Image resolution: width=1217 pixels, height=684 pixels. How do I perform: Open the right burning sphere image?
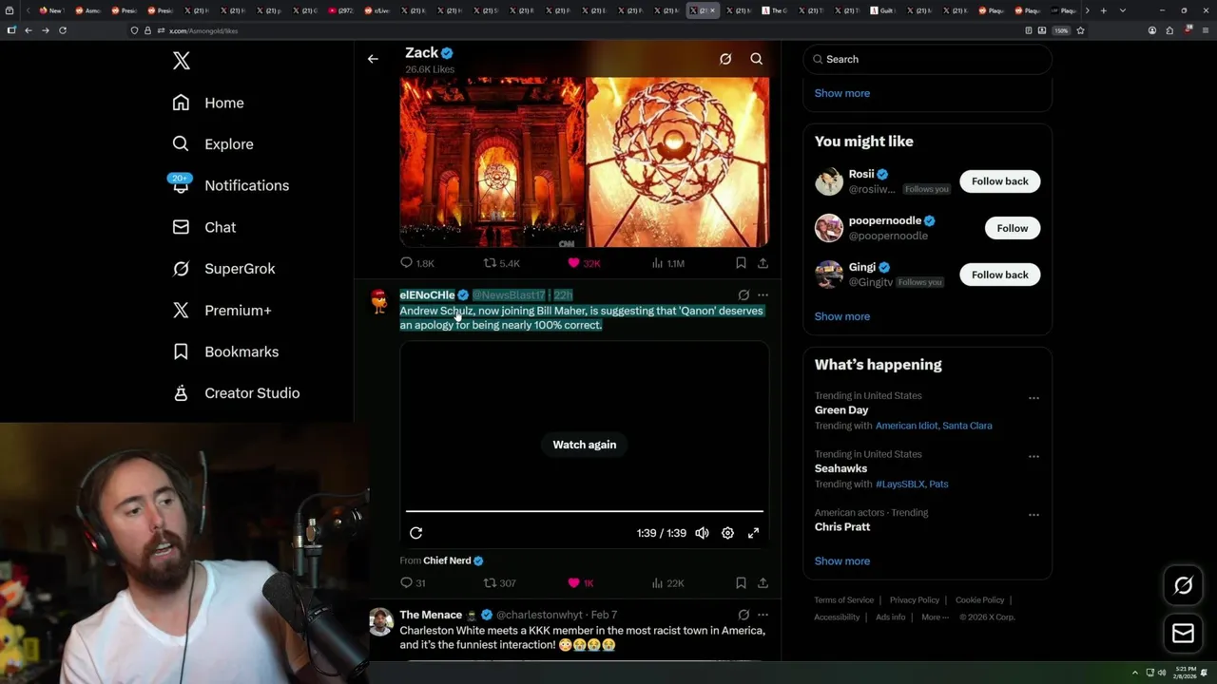(677, 162)
